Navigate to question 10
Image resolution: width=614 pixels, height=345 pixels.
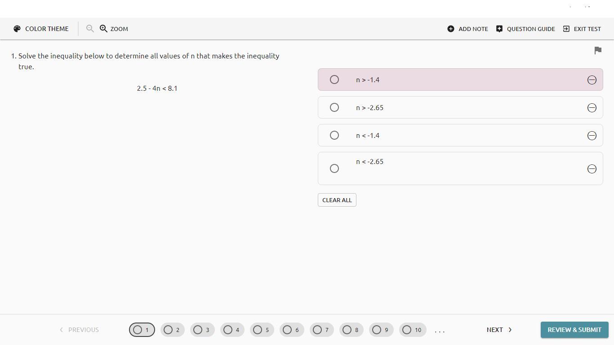pyautogui.click(x=412, y=330)
